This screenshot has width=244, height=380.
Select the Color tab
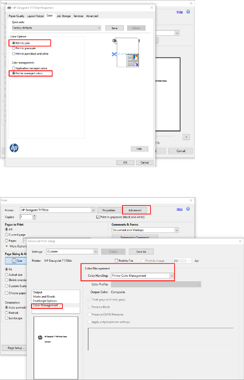coord(50,16)
